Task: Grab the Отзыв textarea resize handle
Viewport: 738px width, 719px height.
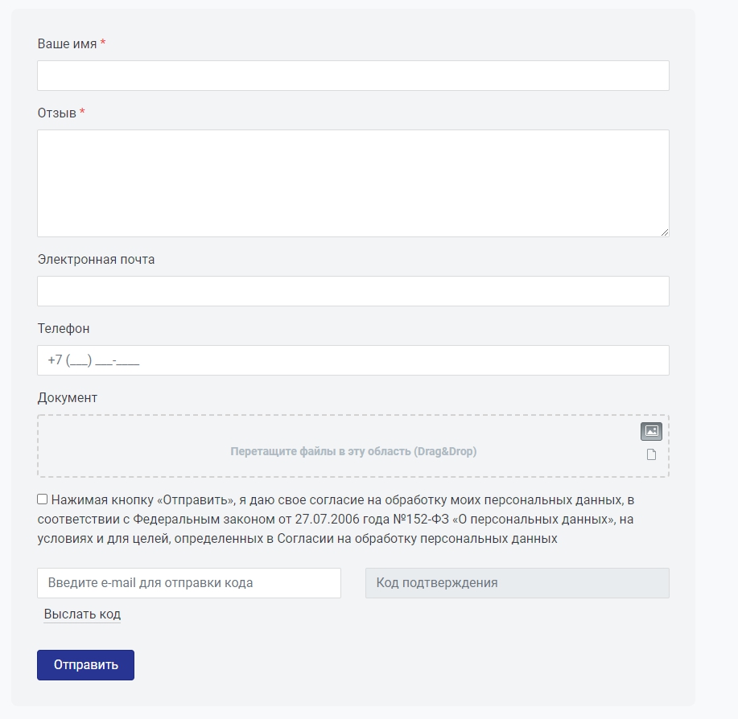Action: click(x=664, y=232)
